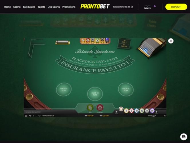Select the red 5 value chip
The width and height of the screenshot is (190, 143).
(131, 111)
